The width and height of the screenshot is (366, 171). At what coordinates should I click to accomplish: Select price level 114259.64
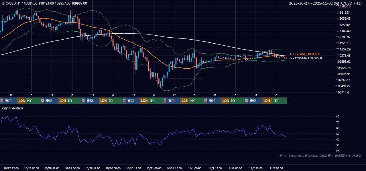[x=343, y=25]
